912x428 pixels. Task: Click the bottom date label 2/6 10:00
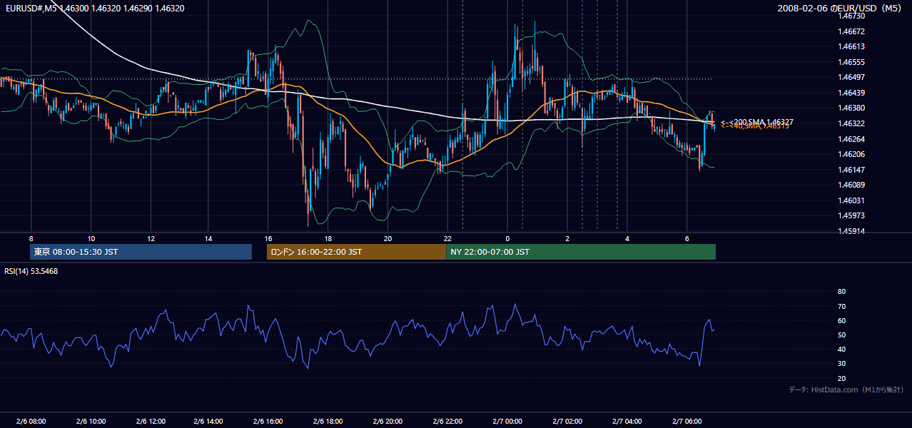91,422
